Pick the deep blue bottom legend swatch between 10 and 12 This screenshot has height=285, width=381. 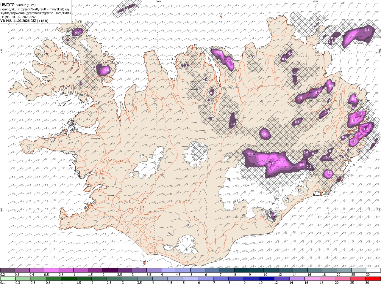[x=266, y=279]
